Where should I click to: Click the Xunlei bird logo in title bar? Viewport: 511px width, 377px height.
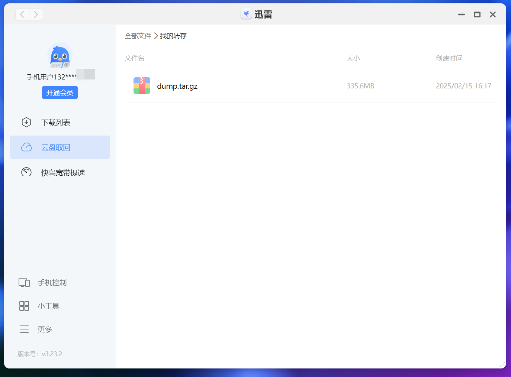(x=246, y=14)
